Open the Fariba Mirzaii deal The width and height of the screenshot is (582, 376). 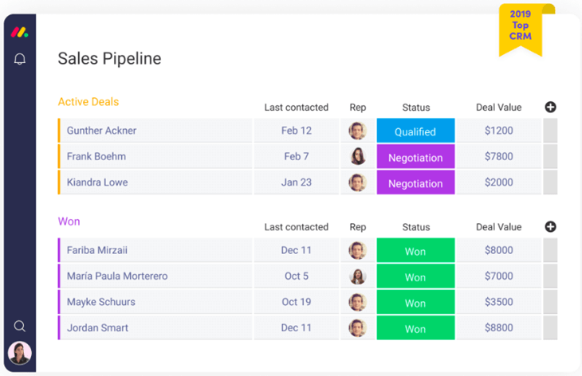click(x=97, y=250)
